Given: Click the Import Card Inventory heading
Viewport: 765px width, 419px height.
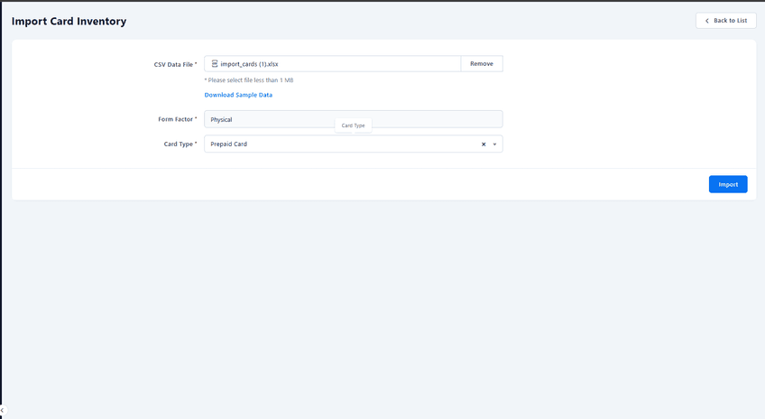Looking at the screenshot, I should coord(69,22).
